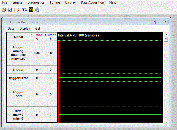Image resolution: width=177 pixels, height=130 pixels.
Task: Open the Display menu in main menu bar
Action: click(x=70, y=2)
